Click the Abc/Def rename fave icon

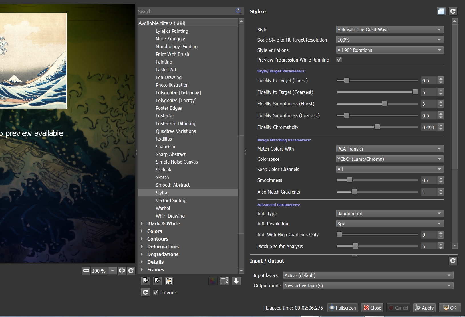coord(169,281)
